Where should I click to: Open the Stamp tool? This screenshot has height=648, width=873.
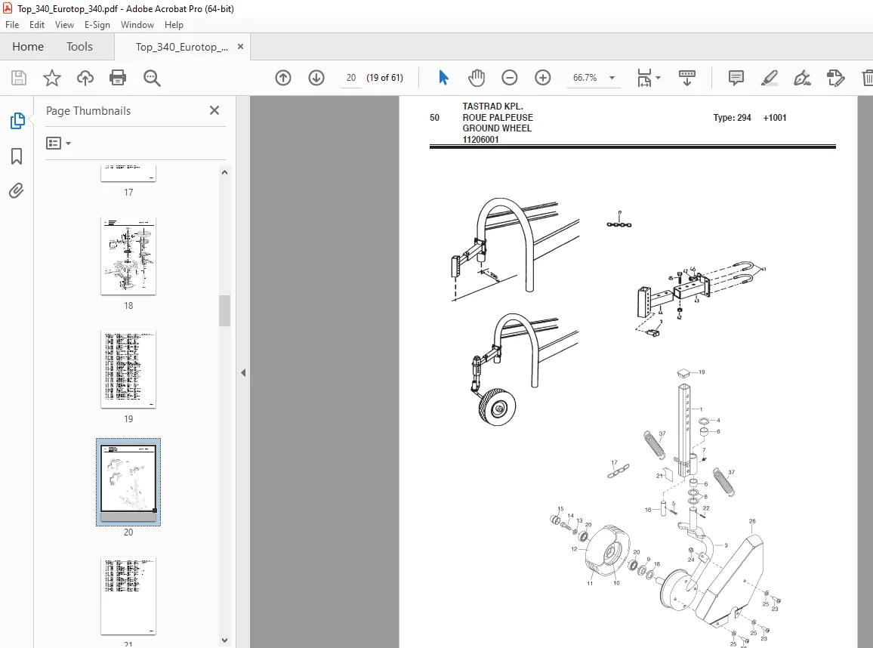[x=836, y=78]
